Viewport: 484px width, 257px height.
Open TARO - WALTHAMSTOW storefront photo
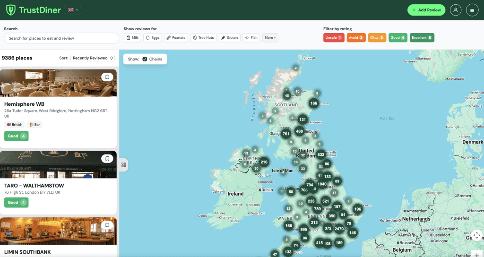(x=58, y=164)
